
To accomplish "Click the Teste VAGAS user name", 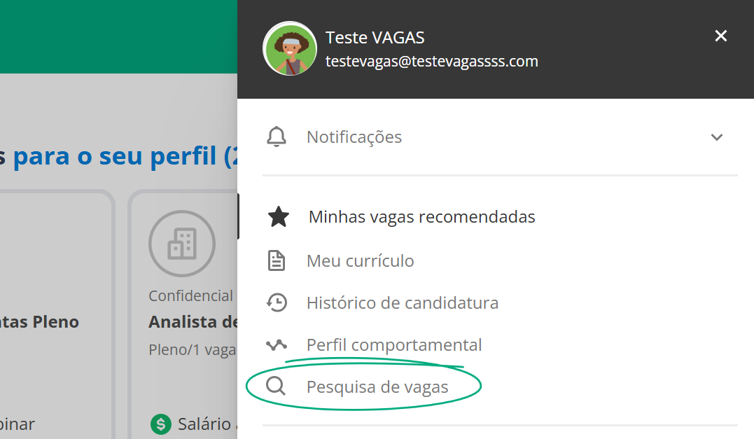I will pos(375,38).
